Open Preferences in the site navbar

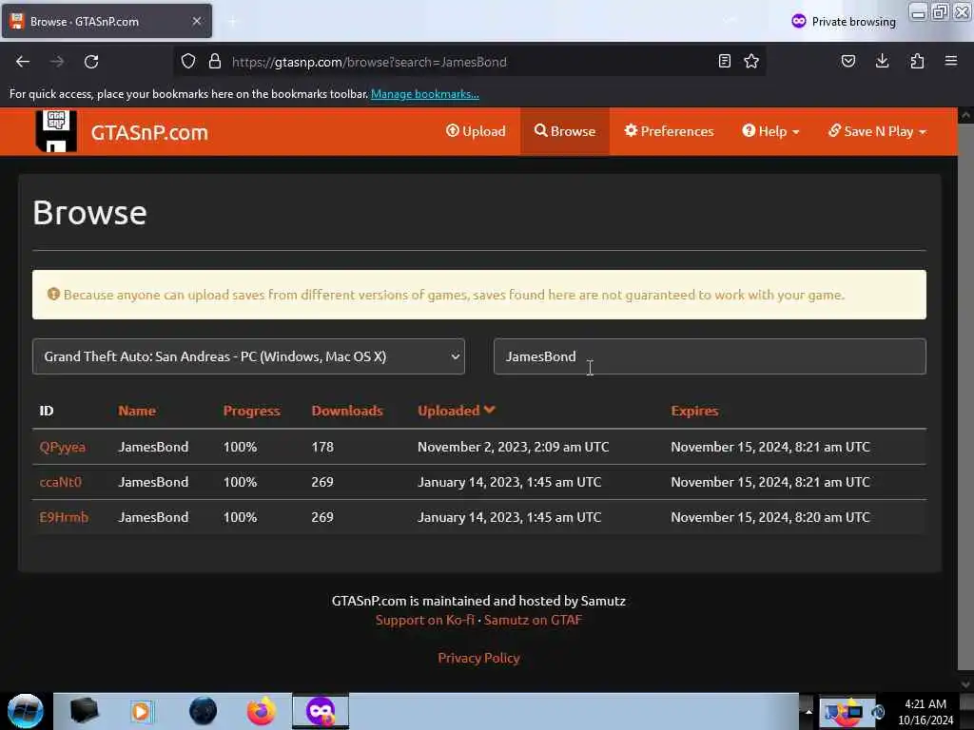[669, 131]
